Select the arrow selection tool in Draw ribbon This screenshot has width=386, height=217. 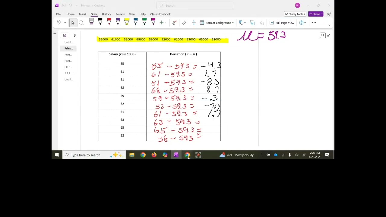[x=73, y=23]
